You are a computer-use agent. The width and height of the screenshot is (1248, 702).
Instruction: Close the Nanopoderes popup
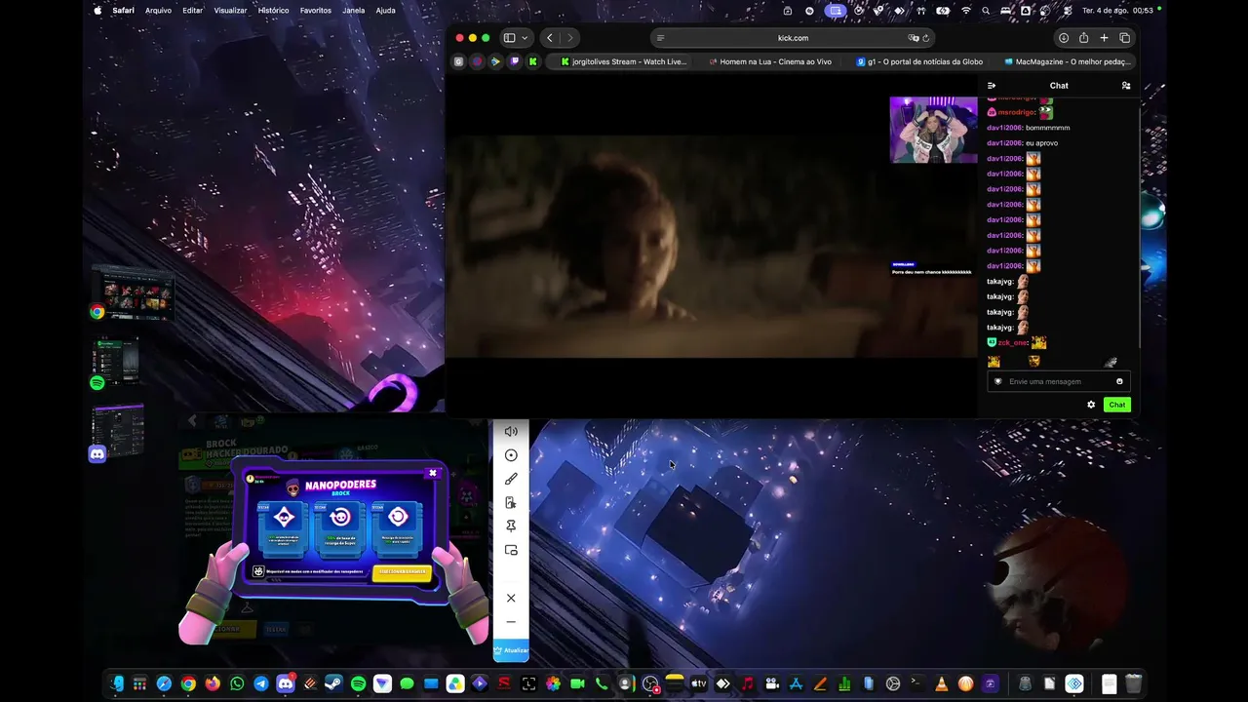click(433, 473)
